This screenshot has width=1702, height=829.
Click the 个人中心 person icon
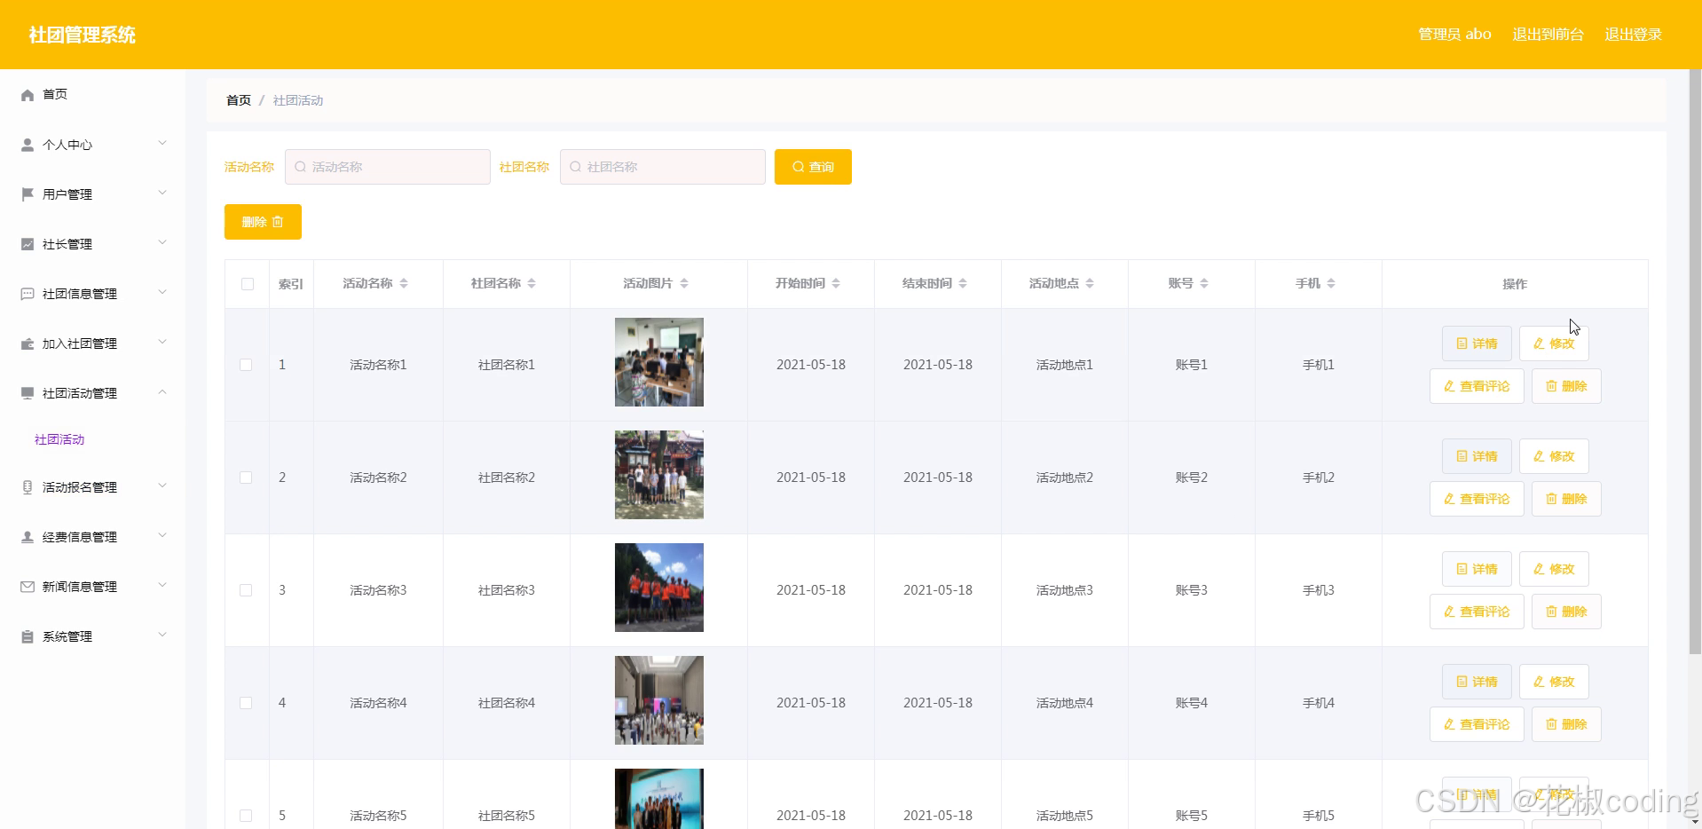click(x=28, y=145)
